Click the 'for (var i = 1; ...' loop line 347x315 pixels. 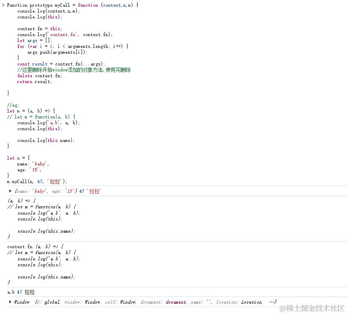pyautogui.click(x=73, y=47)
